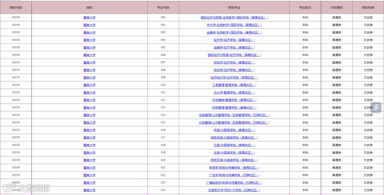Open 会计学(管理学院) major link in row 011
This screenshot has height=195, width=384.
pos(234,93)
